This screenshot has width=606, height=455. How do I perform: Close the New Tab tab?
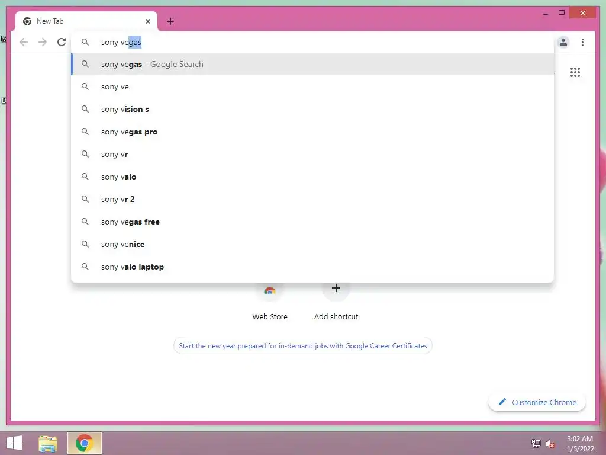point(147,21)
